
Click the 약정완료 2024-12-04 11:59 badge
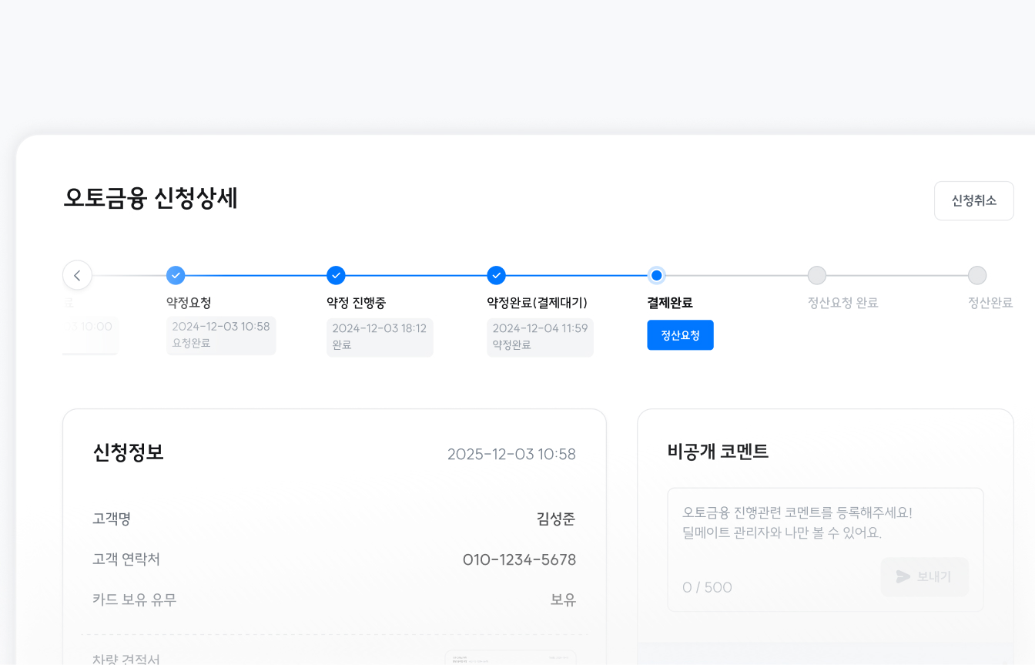[540, 337]
